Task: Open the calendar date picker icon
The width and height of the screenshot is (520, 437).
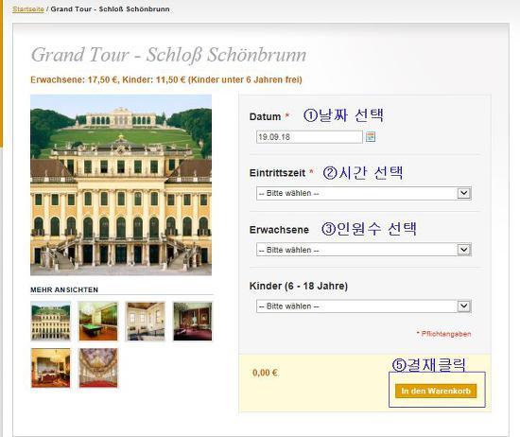Action: 371,137
